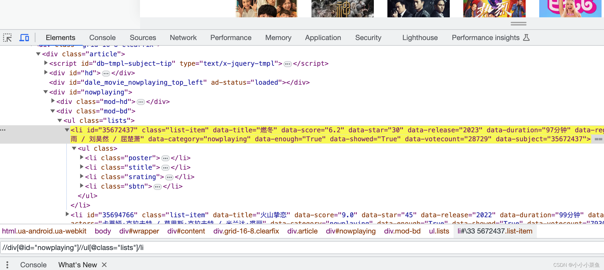
Task: Click the colorful yellow-titled movie poster
Action: [494, 9]
